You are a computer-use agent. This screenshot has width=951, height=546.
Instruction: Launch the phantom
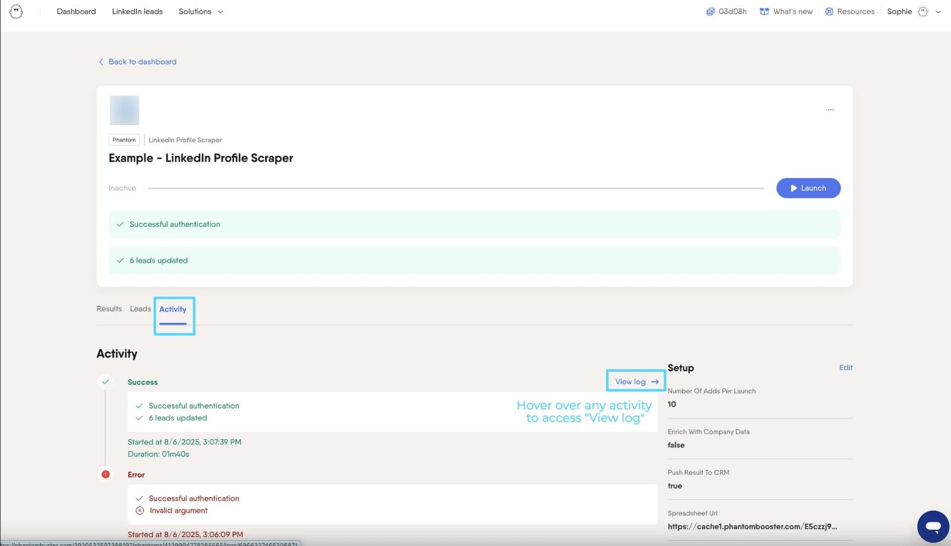[808, 188]
